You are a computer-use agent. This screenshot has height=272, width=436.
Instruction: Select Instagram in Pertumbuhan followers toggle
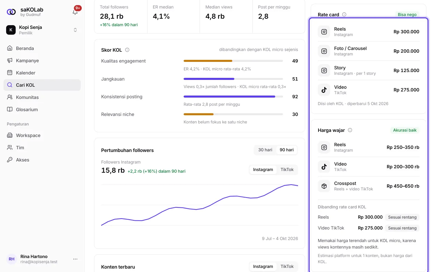click(263, 170)
